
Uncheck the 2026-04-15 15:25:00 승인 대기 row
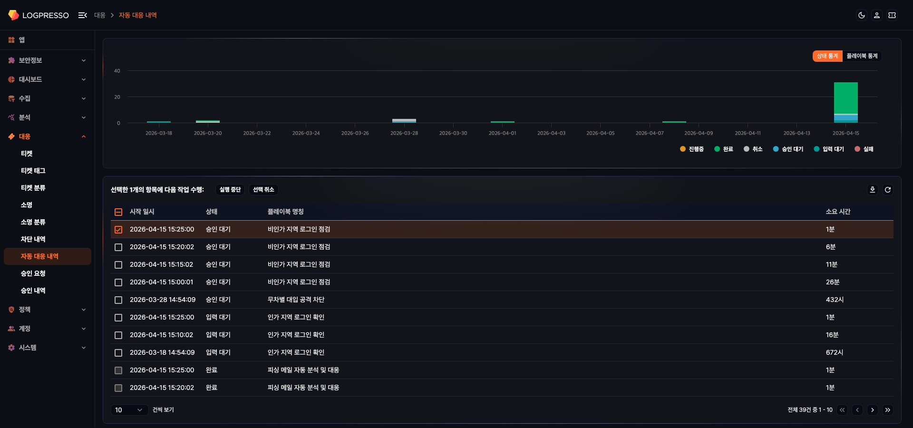[118, 230]
